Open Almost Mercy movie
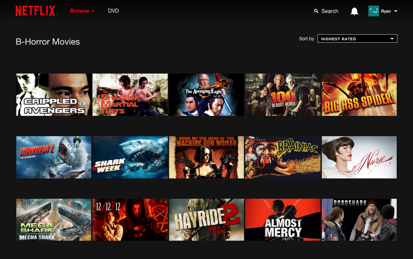Image resolution: width=413 pixels, height=259 pixels. point(283,219)
